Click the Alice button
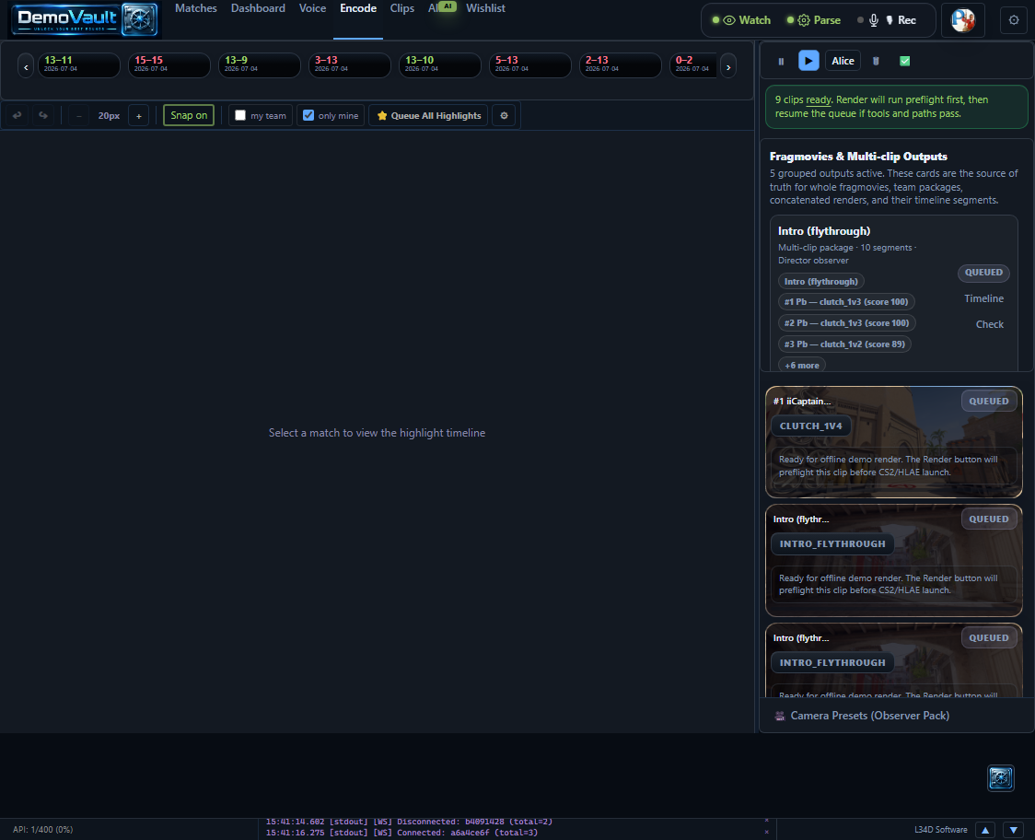Image resolution: width=1035 pixels, height=840 pixels. click(843, 61)
